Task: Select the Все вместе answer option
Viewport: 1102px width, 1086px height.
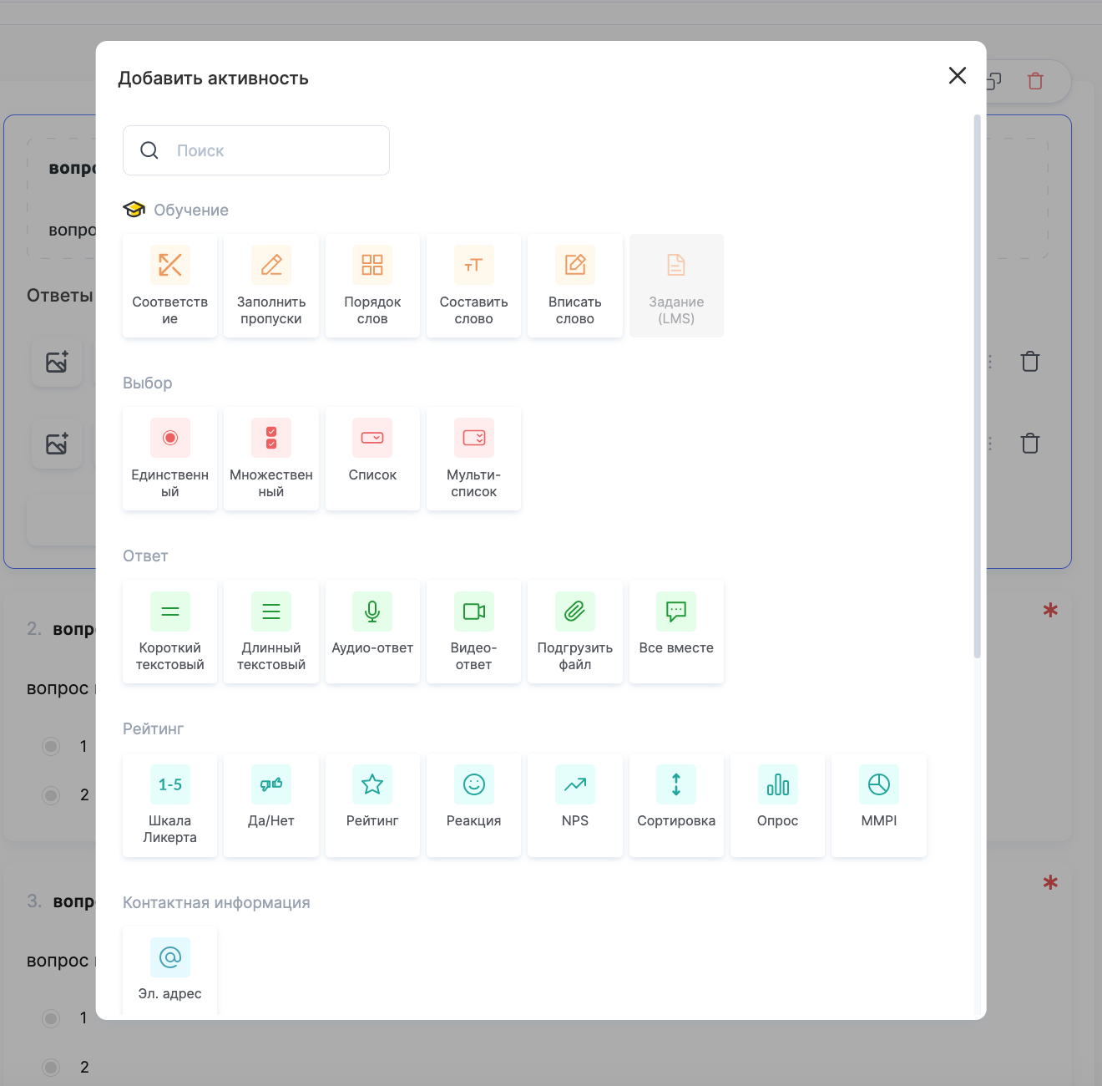Action: (x=676, y=632)
